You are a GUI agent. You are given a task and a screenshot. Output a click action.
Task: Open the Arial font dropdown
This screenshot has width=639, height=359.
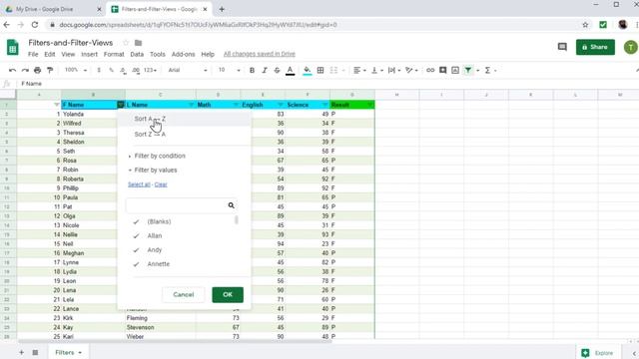[188, 71]
